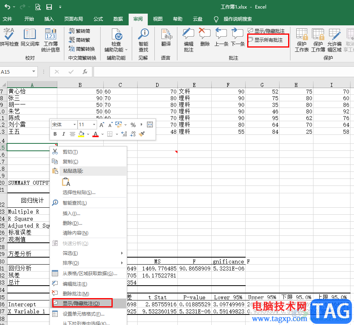Click Merge and Center in the mini toolbar
The width and height of the screenshot is (354, 325).
[x=150, y=125]
